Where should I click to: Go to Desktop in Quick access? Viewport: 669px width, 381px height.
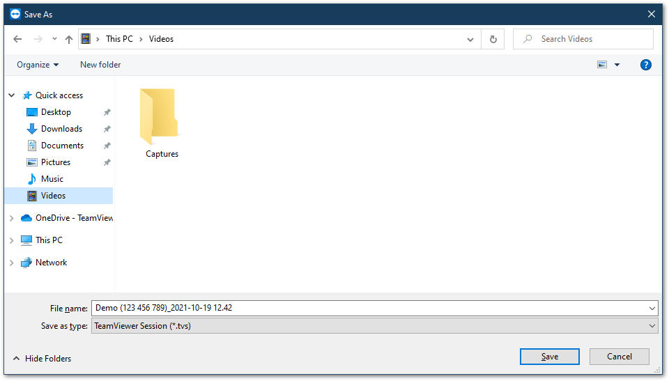click(x=56, y=112)
